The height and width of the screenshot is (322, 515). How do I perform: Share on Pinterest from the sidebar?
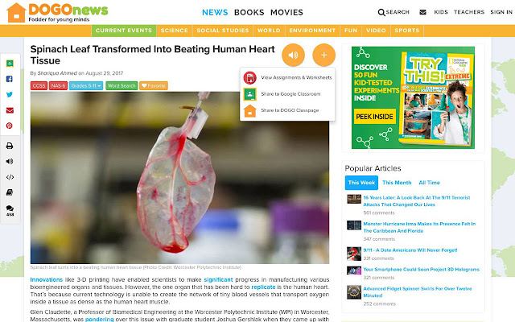point(10,126)
